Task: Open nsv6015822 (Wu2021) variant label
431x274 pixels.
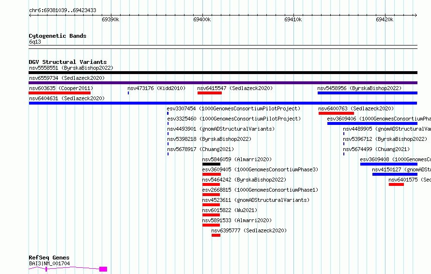Action: (230, 210)
